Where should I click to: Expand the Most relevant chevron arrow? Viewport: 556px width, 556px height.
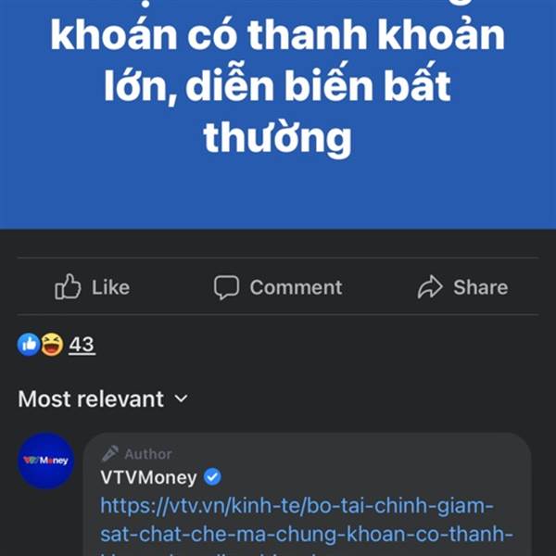pos(182,398)
